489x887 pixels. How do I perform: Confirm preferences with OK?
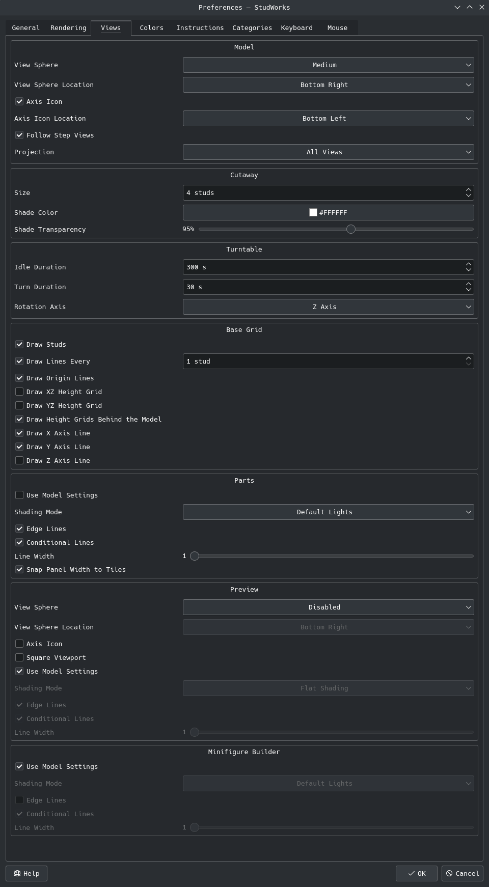pyautogui.click(x=417, y=873)
